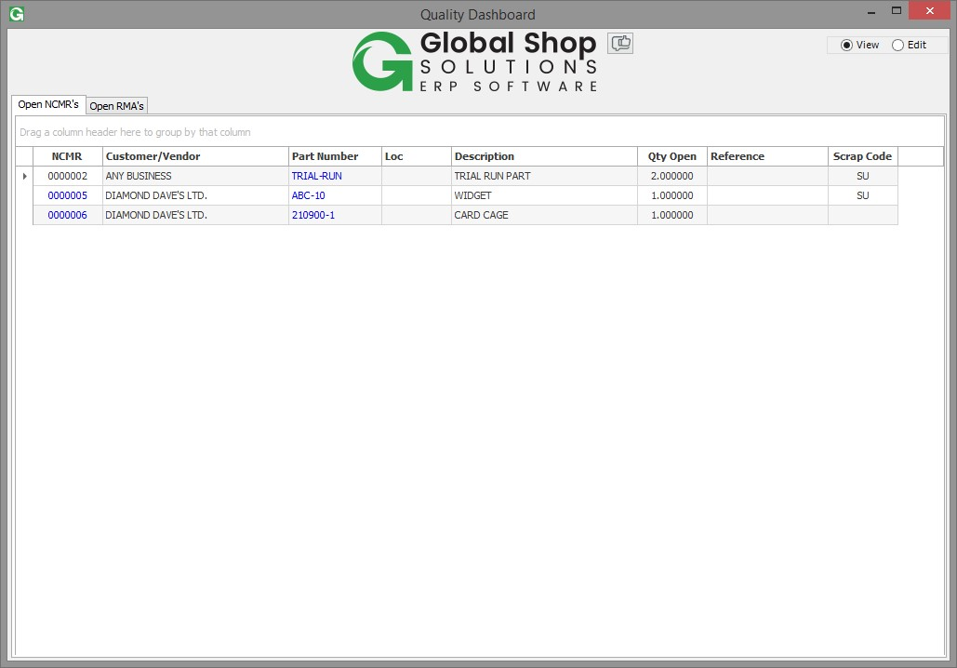Switch to the Open RMA's tab
The image size is (957, 668).
[116, 106]
